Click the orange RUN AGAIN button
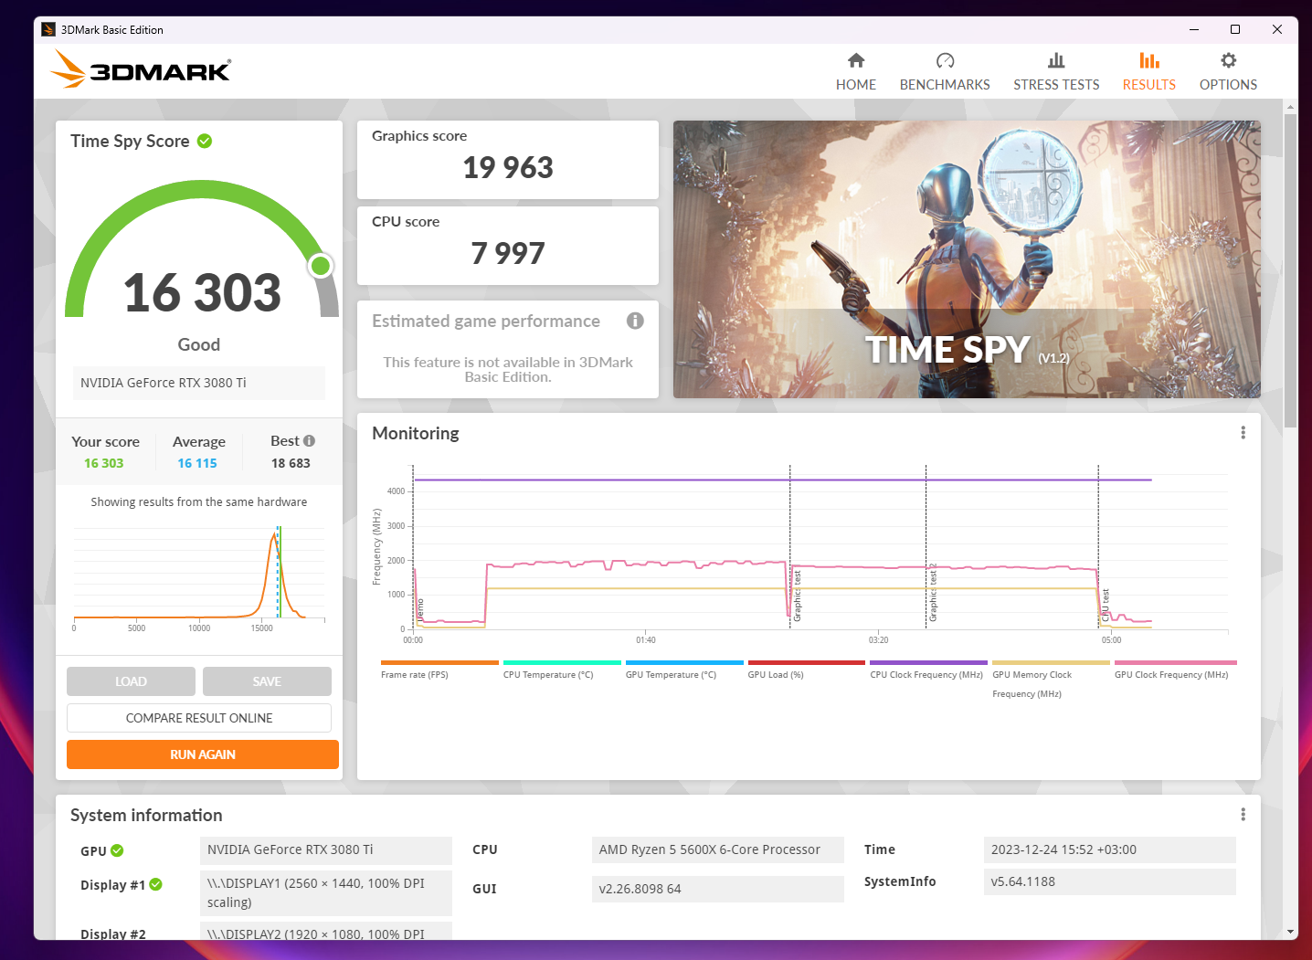This screenshot has height=960, width=1312. tap(203, 754)
